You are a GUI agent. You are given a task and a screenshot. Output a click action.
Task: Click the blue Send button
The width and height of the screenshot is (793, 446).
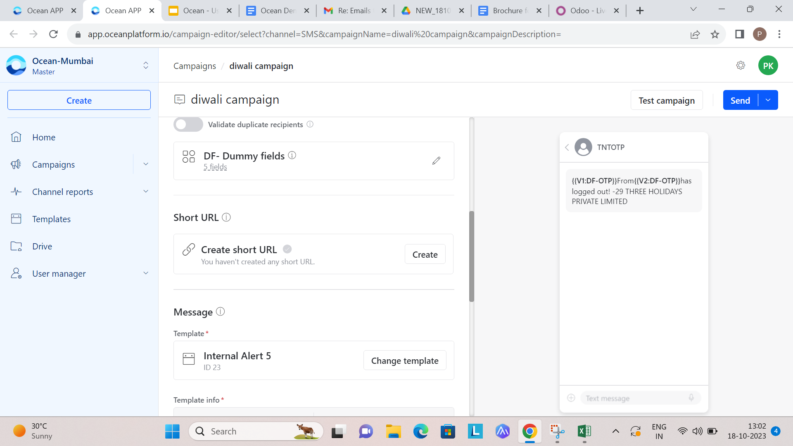(x=740, y=100)
